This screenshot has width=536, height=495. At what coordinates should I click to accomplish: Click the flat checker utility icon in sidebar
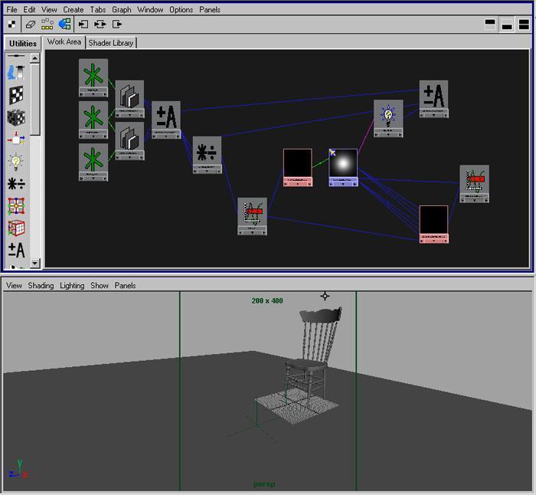coord(16,95)
